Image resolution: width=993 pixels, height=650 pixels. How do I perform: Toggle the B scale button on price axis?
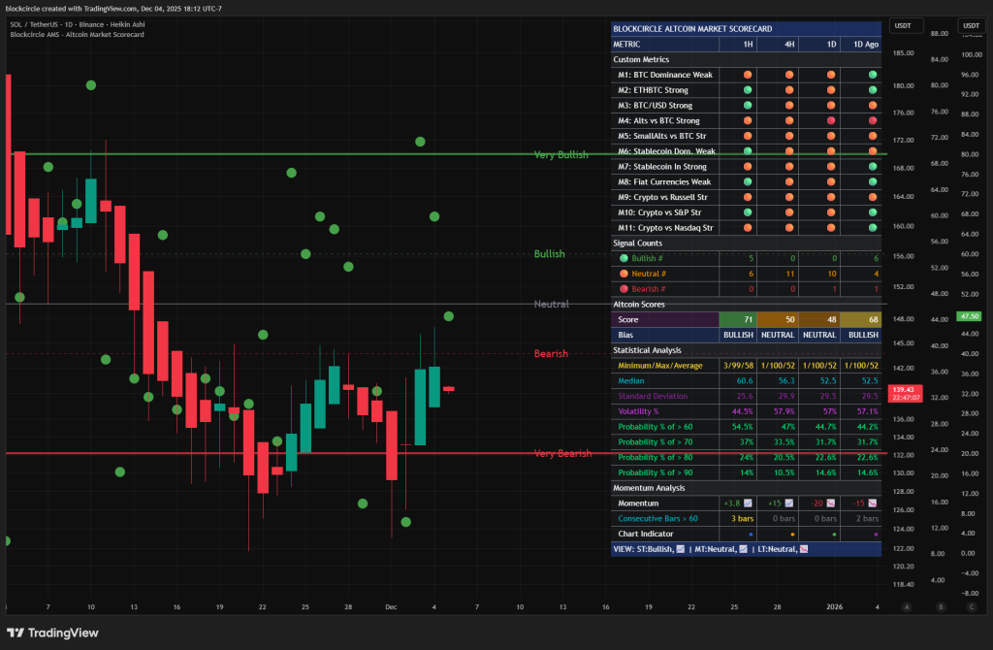point(940,607)
